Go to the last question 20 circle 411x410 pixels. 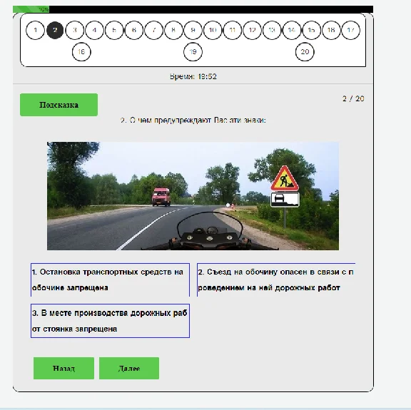coord(305,51)
